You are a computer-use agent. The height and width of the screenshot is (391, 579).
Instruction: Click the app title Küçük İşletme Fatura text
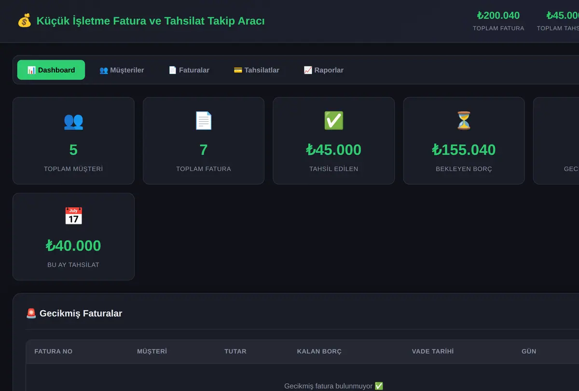[151, 21]
